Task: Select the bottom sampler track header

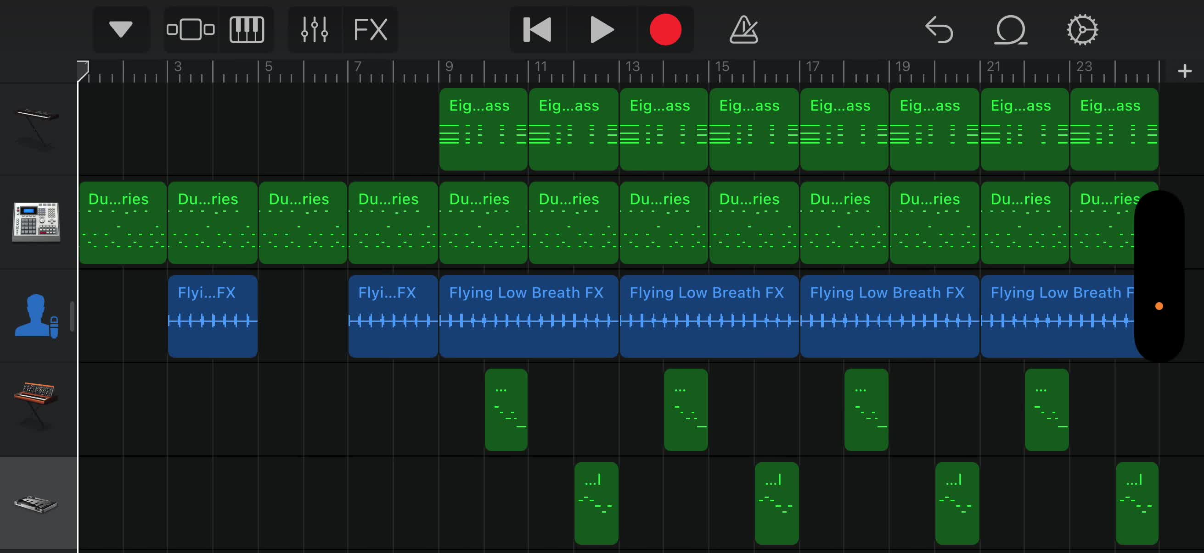Action: click(x=38, y=503)
